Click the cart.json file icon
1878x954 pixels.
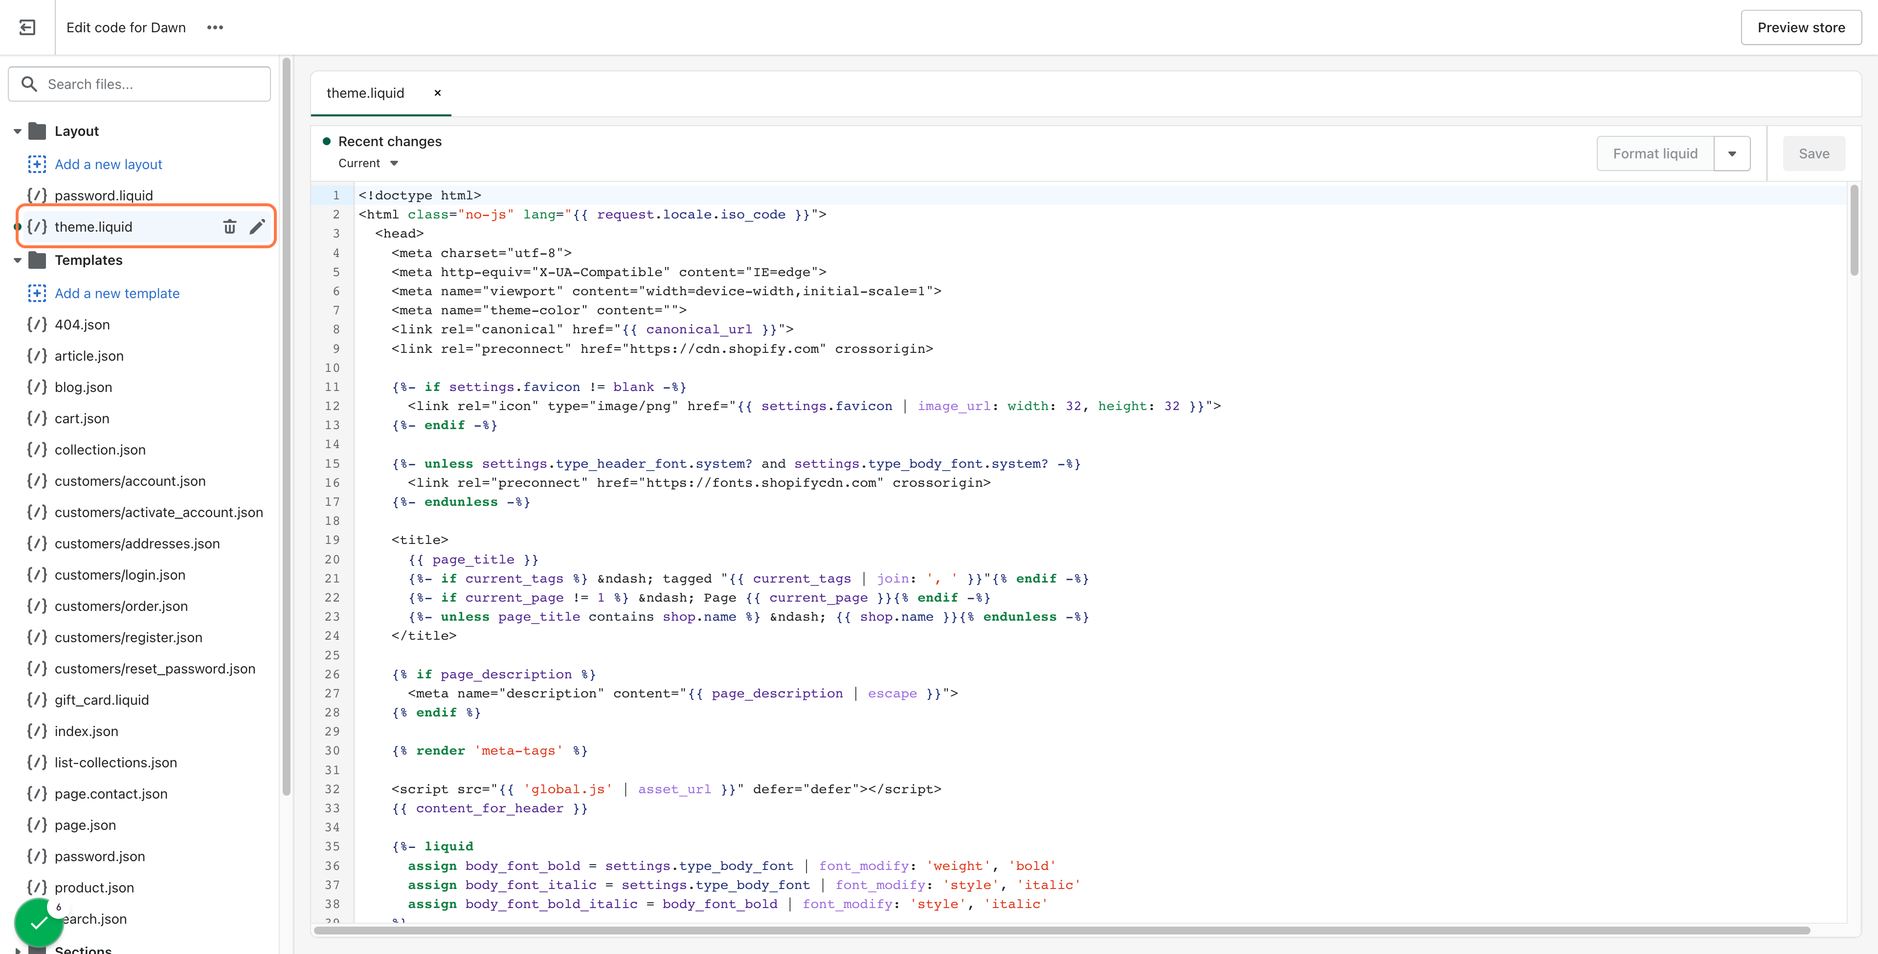[x=37, y=418]
